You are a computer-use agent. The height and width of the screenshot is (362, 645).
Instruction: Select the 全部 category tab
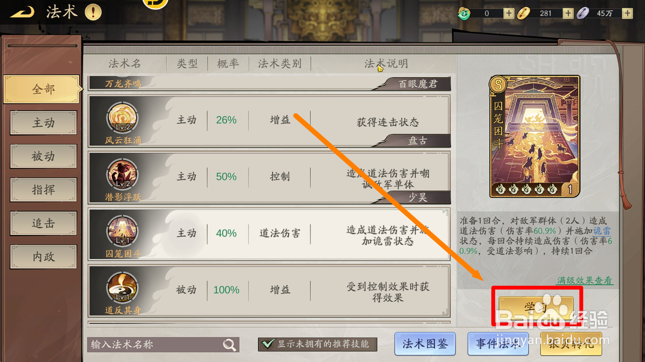(x=42, y=89)
